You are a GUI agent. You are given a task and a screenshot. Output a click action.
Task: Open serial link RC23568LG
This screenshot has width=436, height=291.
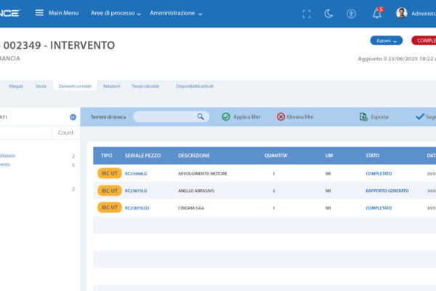(x=136, y=173)
